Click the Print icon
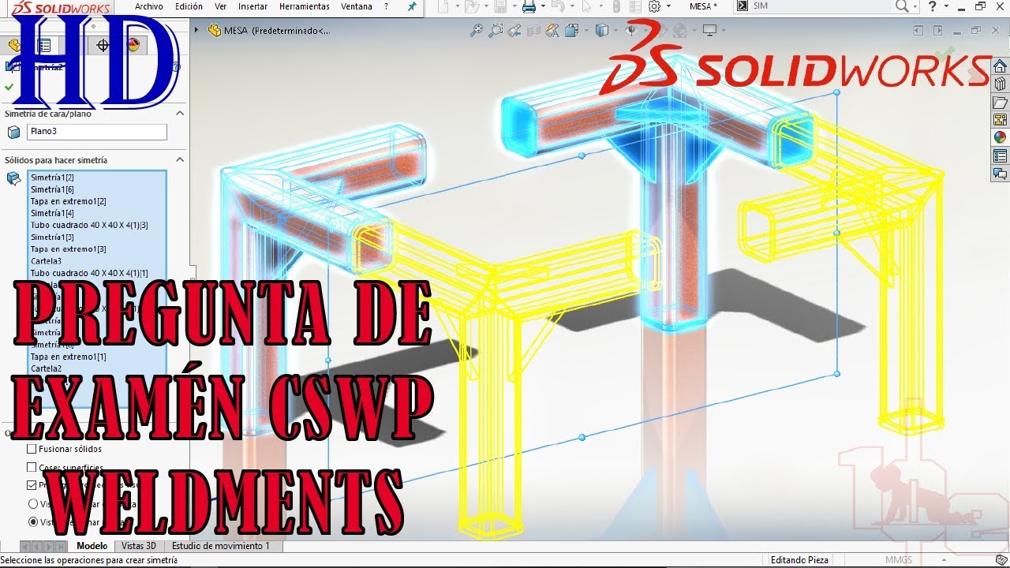Screen dimensions: 1010x568 point(528,6)
